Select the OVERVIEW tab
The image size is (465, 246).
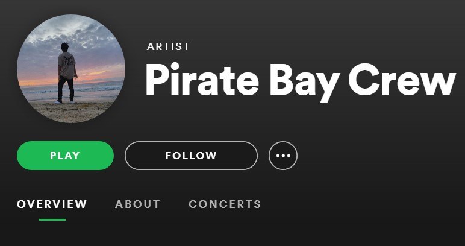tap(52, 204)
